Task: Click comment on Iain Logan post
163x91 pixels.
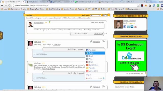Action: click(x=81, y=73)
